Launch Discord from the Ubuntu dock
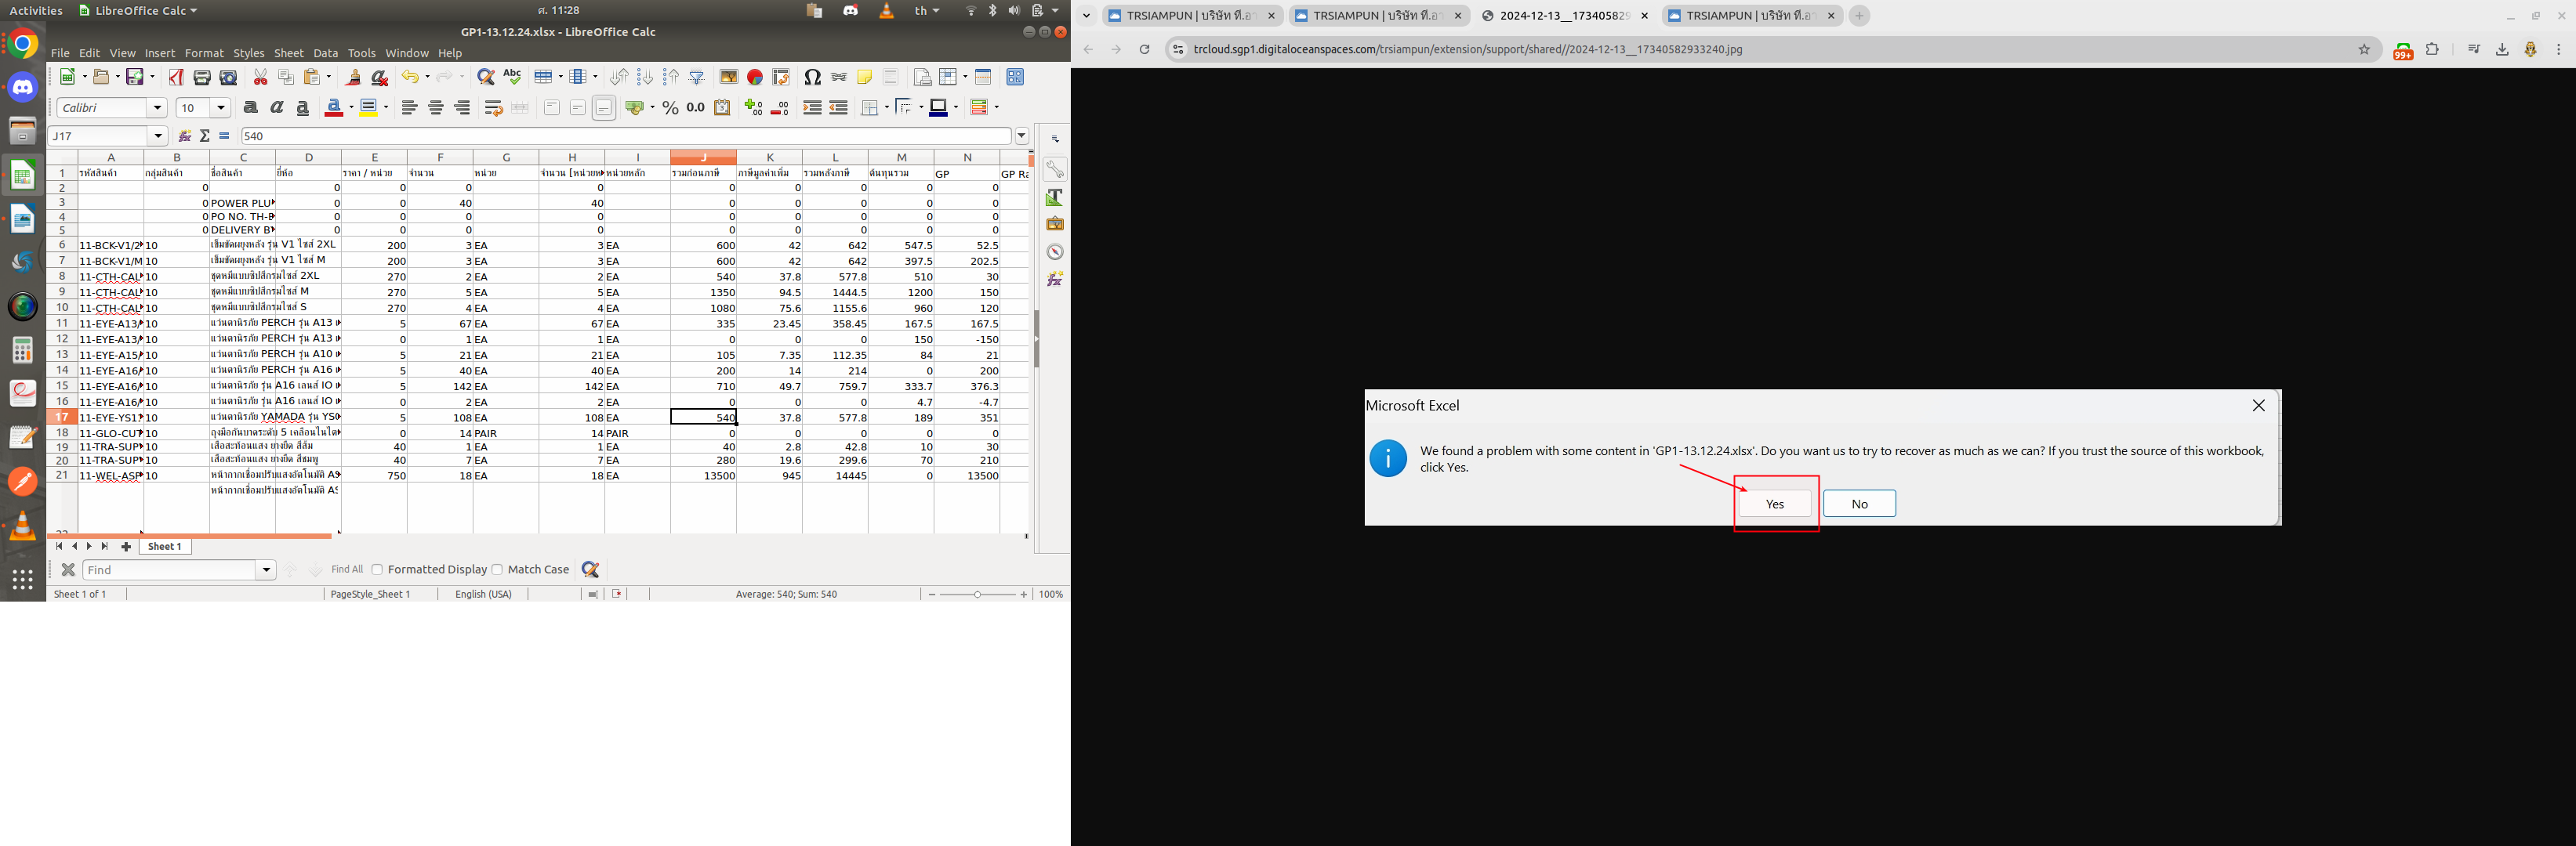 tap(23, 88)
